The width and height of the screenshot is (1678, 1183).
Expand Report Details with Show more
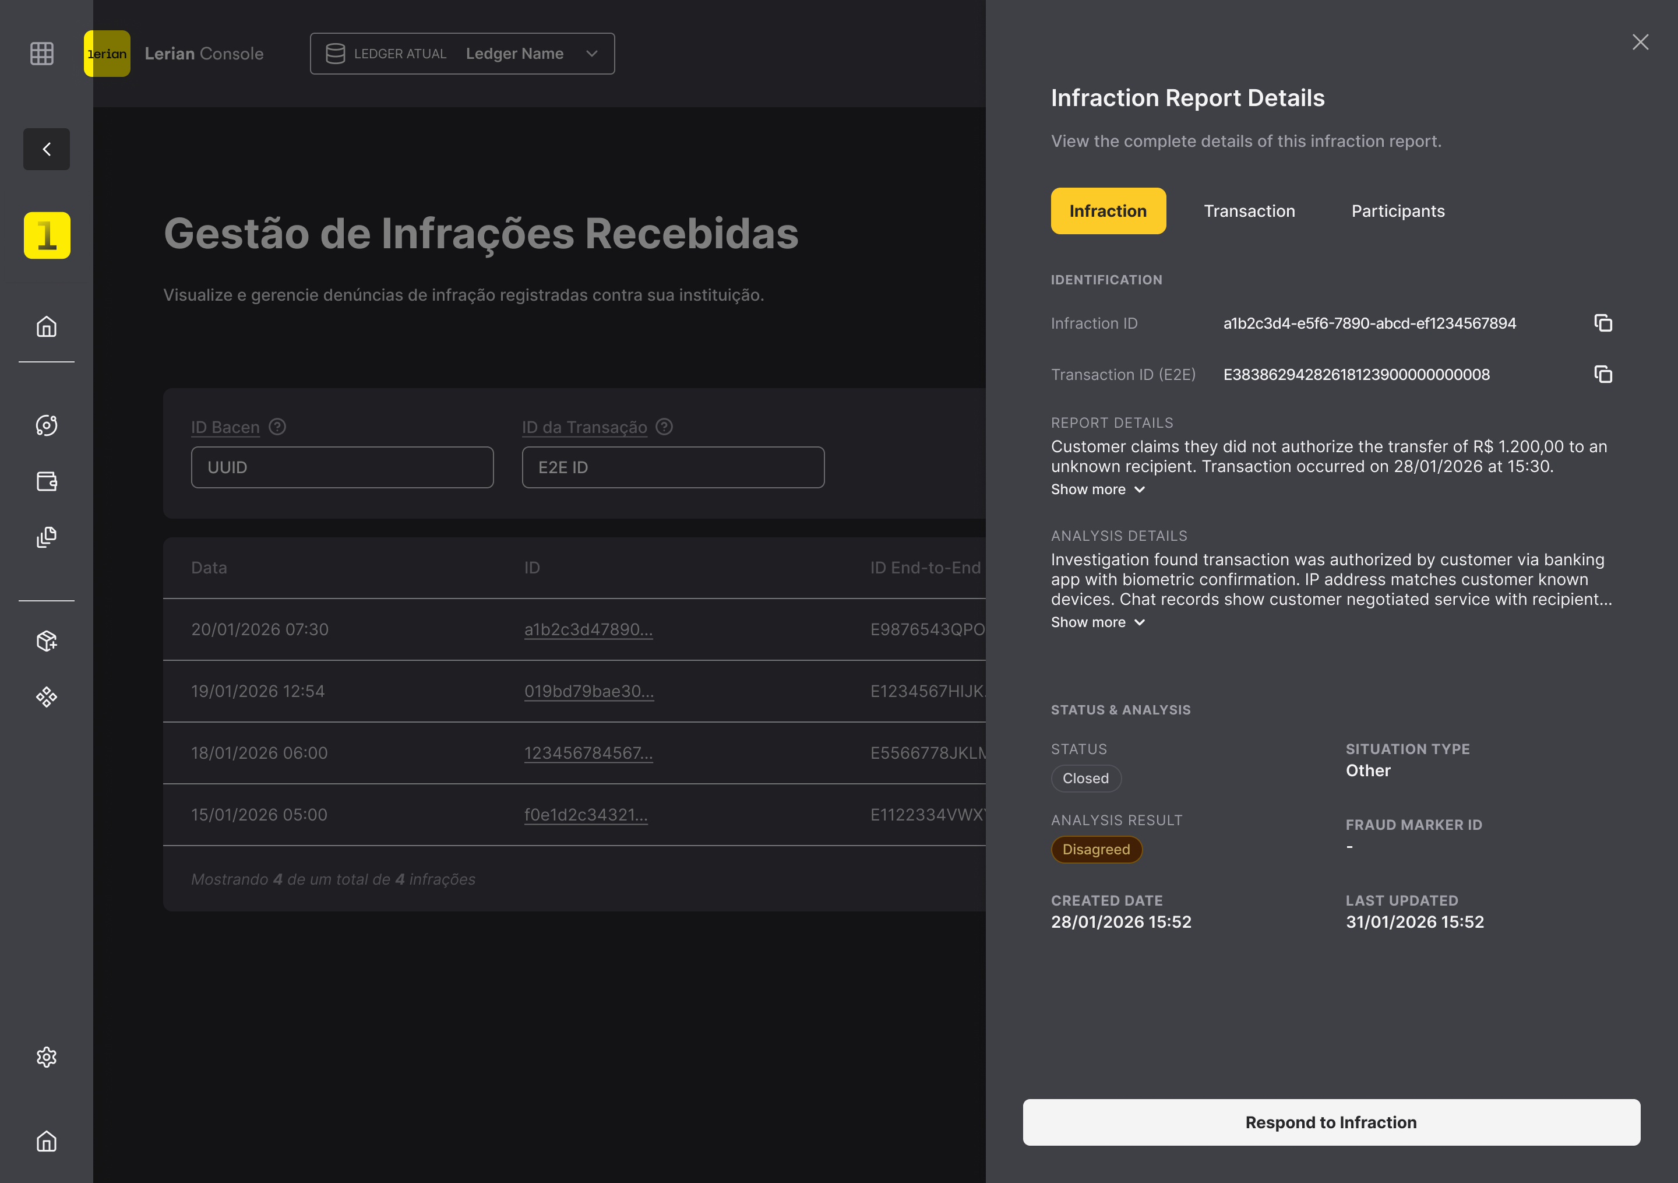(x=1098, y=489)
